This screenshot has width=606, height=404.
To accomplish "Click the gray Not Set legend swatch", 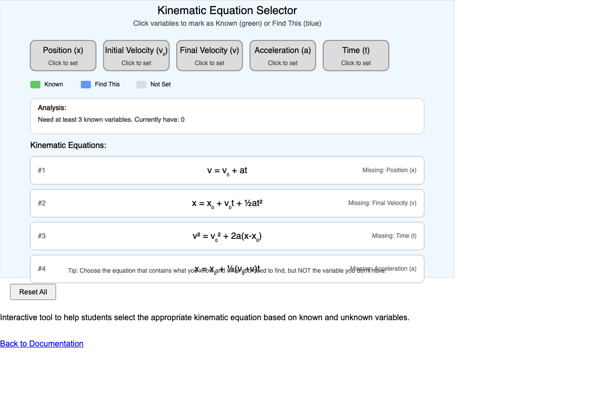I will pyautogui.click(x=141, y=84).
